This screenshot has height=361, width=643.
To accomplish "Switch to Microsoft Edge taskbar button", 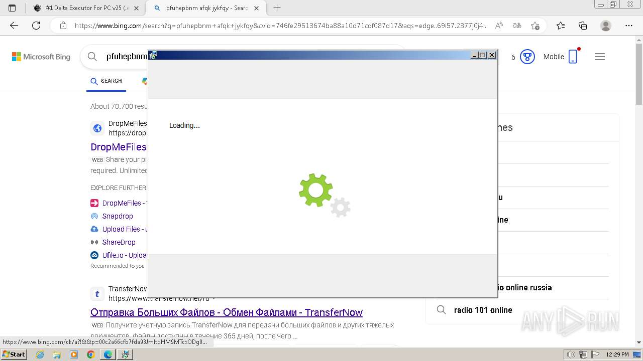I will point(108,354).
